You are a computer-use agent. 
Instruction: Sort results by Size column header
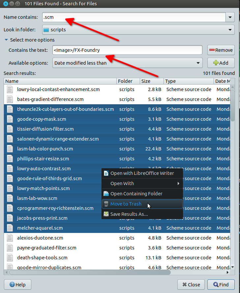click(x=152, y=81)
